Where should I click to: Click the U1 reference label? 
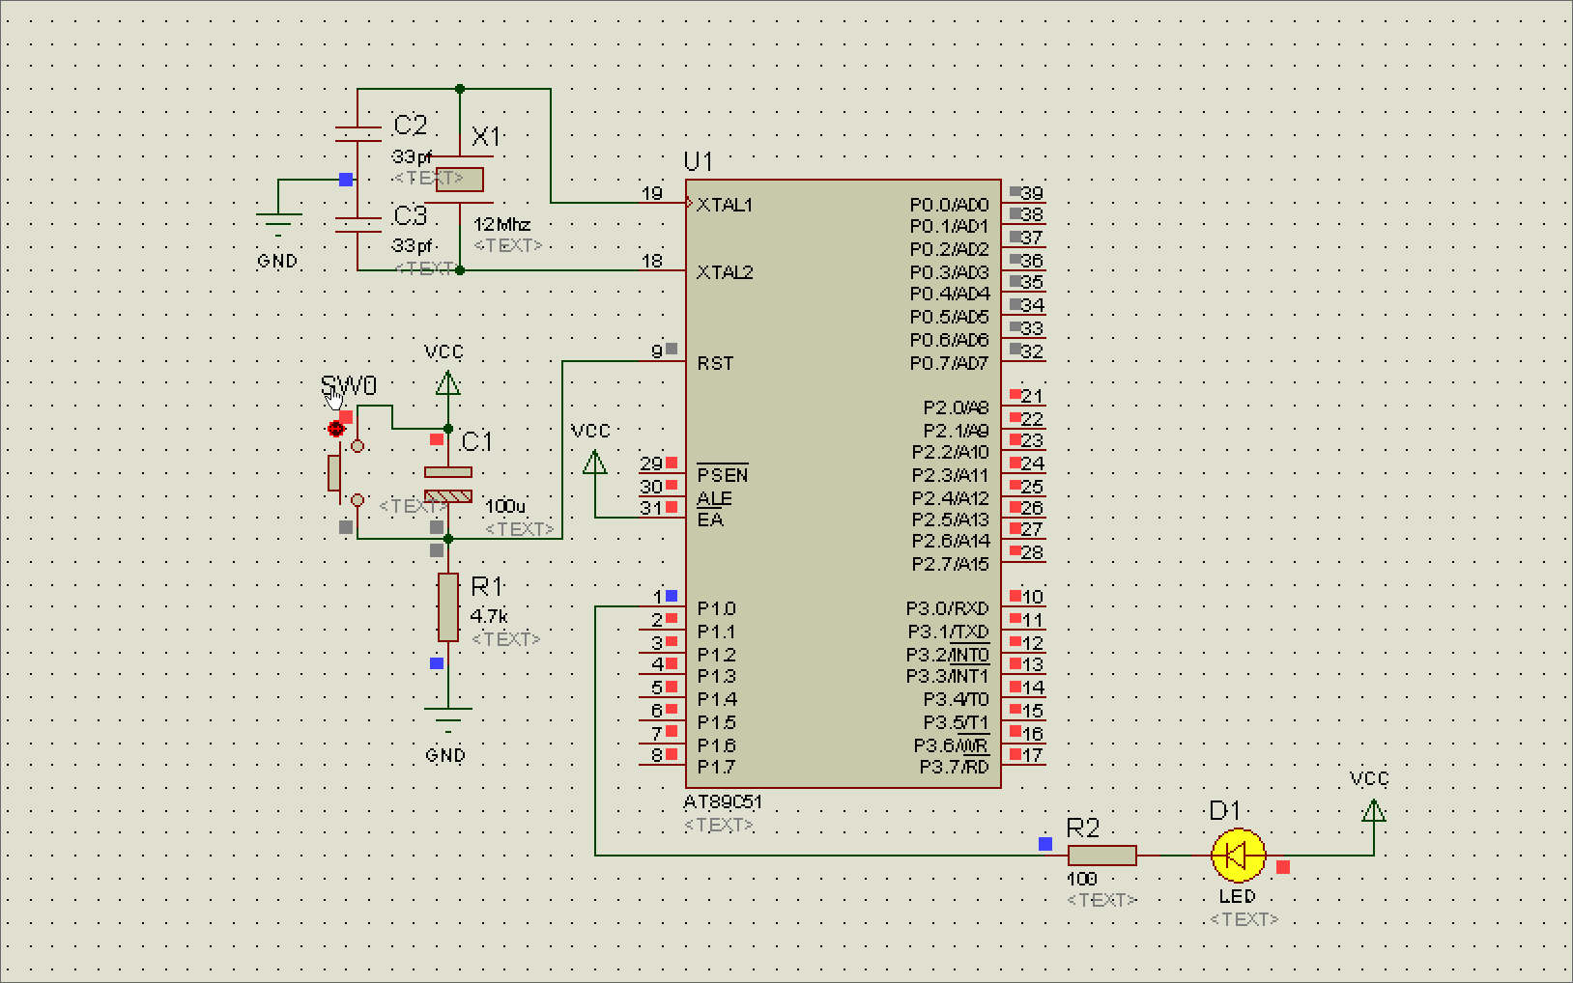click(x=699, y=161)
